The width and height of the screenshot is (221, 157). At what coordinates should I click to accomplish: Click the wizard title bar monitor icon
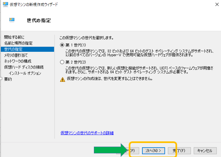pyautogui.click(x=5, y=5)
